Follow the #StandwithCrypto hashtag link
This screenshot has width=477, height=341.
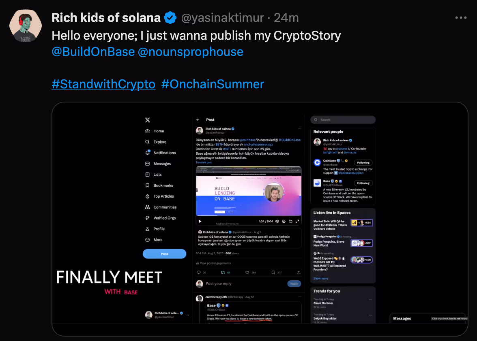(x=103, y=84)
